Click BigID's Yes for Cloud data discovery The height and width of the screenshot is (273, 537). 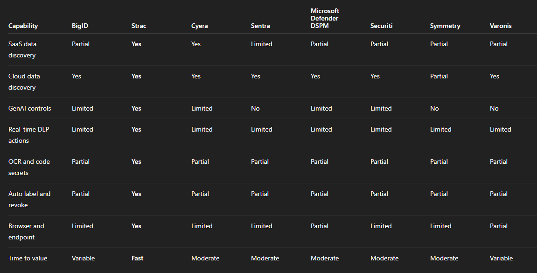pyautogui.click(x=77, y=77)
